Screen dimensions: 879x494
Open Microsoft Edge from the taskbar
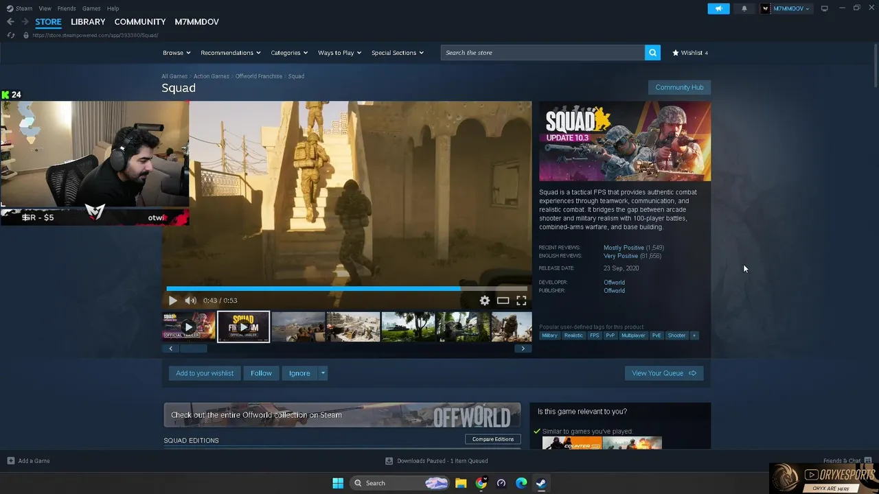521,483
